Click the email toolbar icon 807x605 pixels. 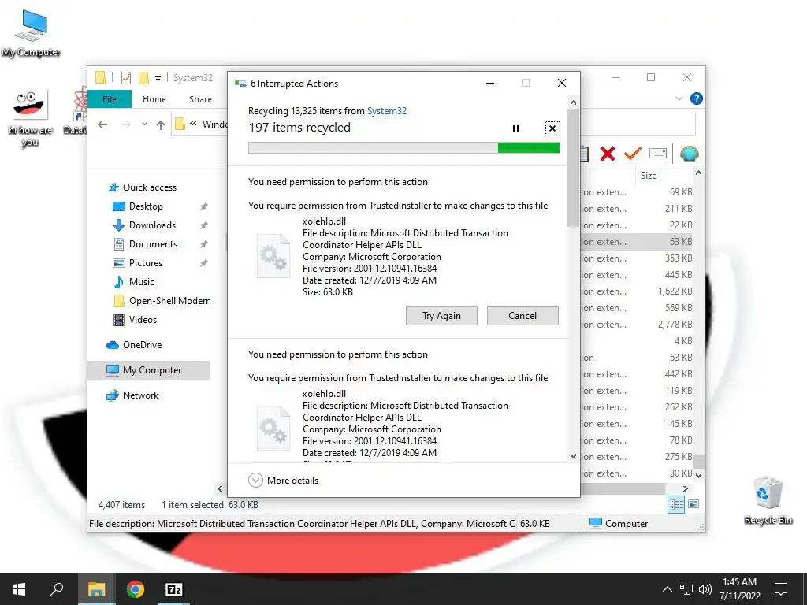[x=658, y=154]
